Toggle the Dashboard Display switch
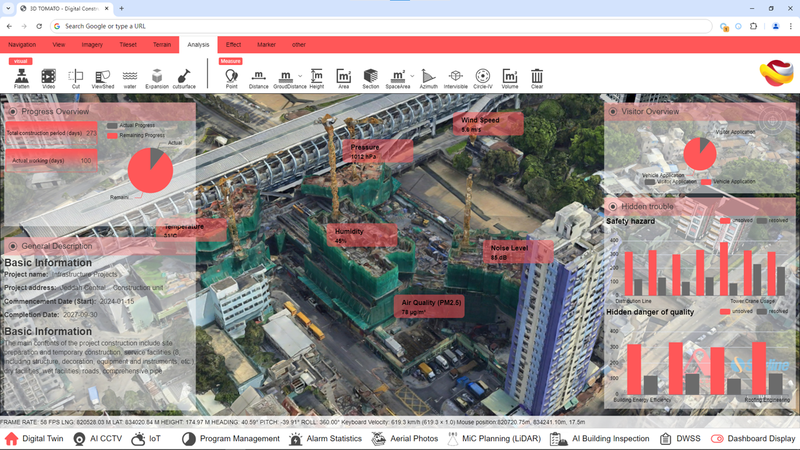This screenshot has height=450, width=800. pyautogui.click(x=717, y=439)
